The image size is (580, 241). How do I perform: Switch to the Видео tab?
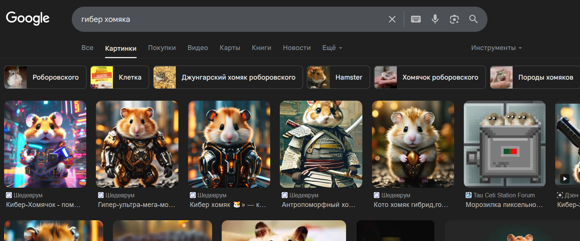[x=198, y=48]
